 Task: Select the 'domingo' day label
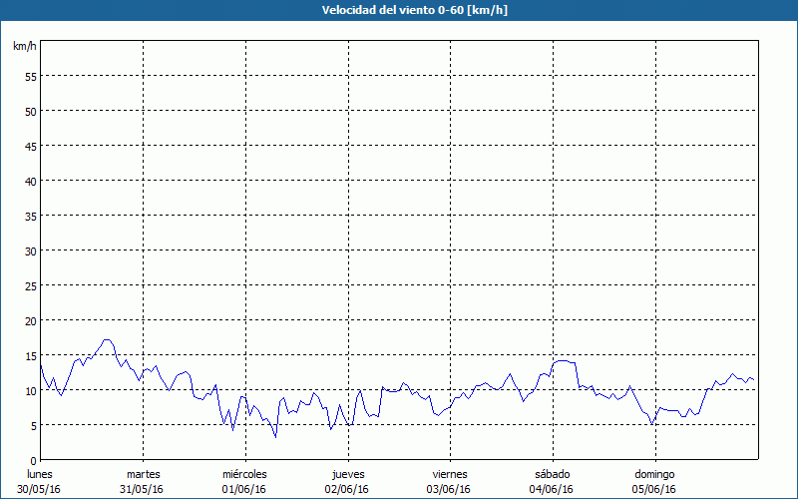click(653, 474)
